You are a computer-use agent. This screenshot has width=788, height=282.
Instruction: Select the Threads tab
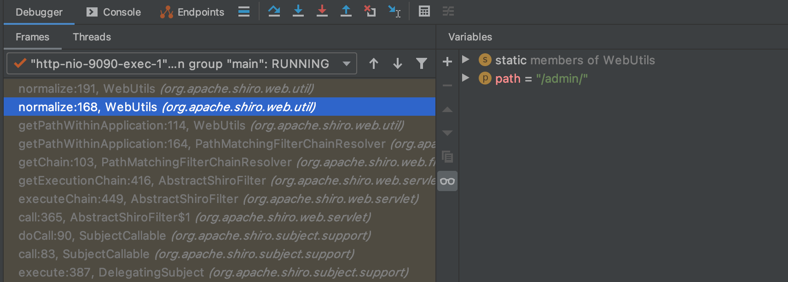[92, 37]
